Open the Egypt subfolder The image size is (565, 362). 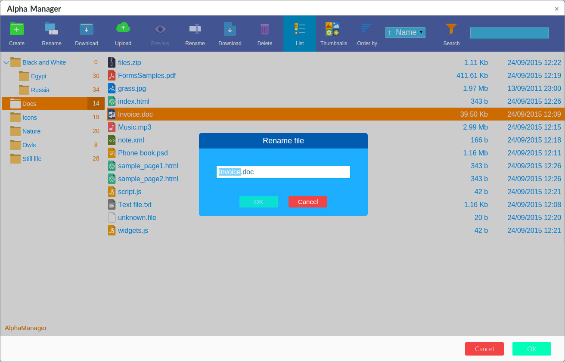coord(39,76)
